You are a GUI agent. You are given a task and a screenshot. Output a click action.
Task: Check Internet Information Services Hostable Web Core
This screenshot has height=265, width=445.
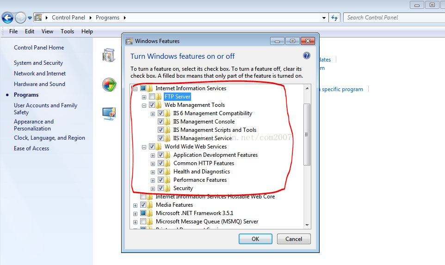click(x=143, y=197)
